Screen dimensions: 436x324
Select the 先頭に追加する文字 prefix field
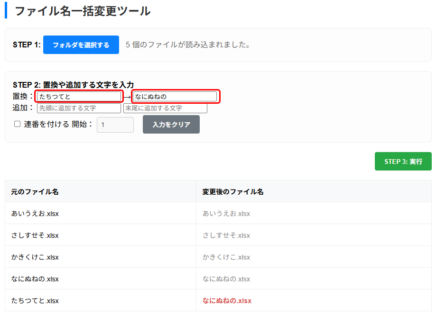point(79,108)
